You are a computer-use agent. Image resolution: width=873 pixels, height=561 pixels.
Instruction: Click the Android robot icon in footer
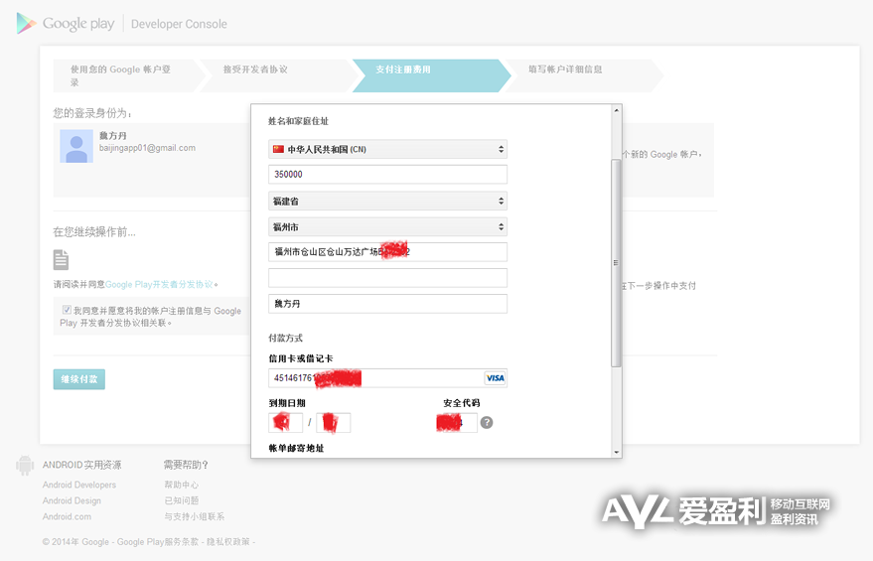tap(25, 465)
